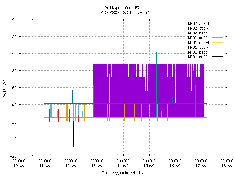Screen dimensions: 234x176
Task: Click the green NPD2 stop legend line
Action: click(x=218, y=28)
